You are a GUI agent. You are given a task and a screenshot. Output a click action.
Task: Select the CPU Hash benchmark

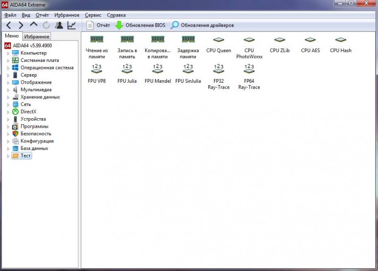coord(341,44)
